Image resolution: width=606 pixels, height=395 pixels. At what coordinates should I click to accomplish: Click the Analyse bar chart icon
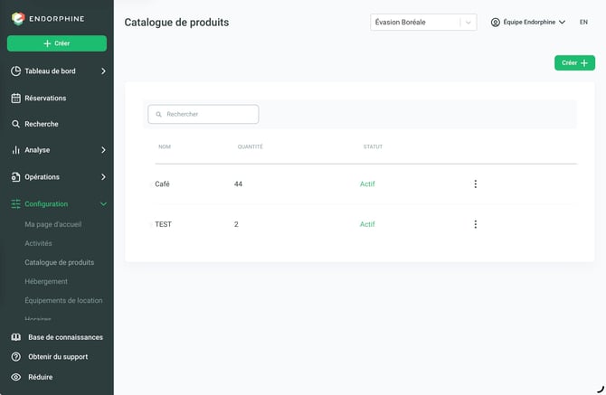point(16,150)
